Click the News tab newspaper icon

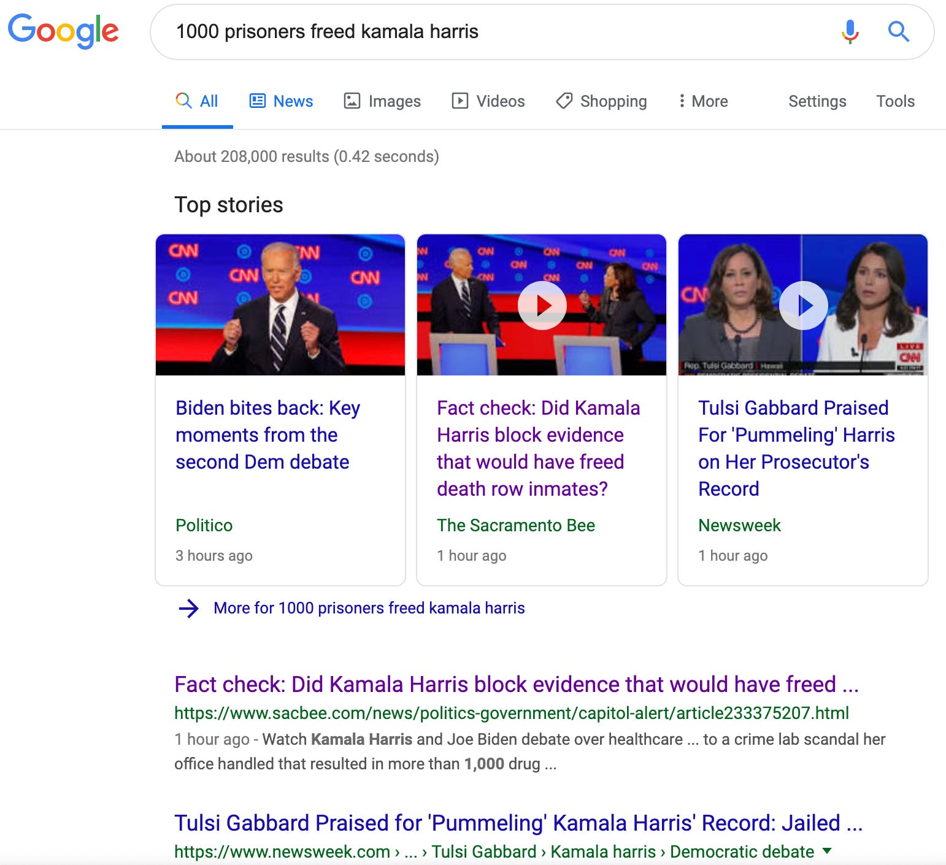coord(258,101)
